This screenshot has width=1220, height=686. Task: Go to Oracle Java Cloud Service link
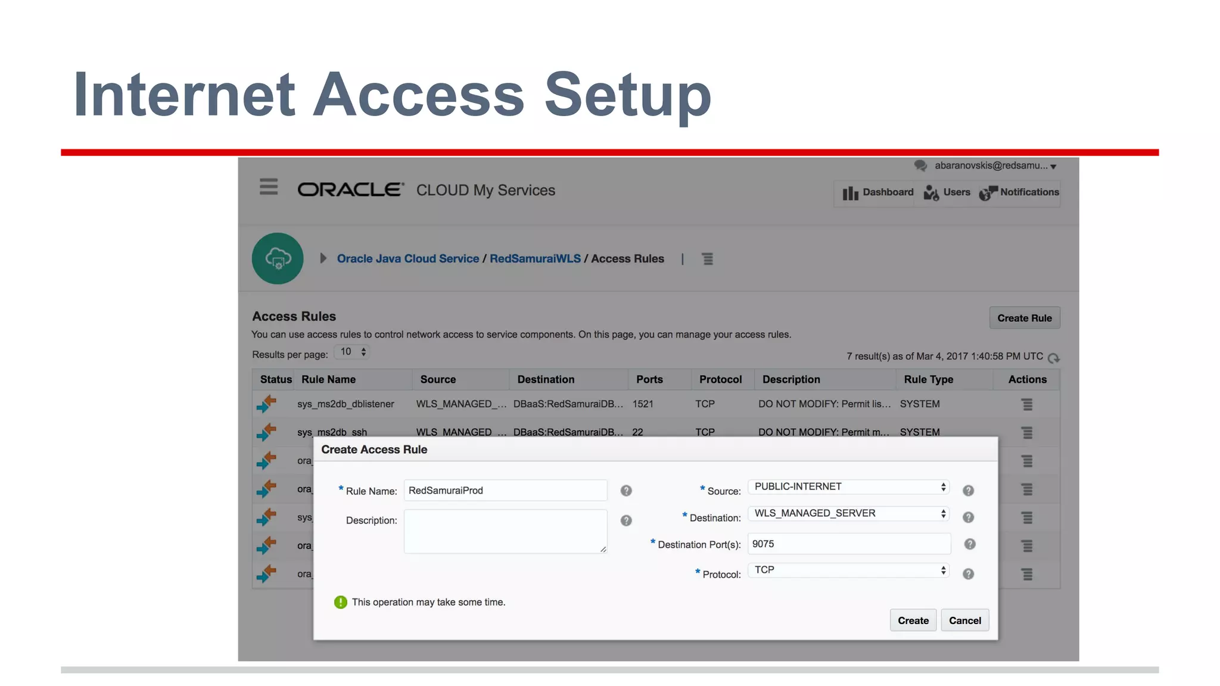(408, 258)
